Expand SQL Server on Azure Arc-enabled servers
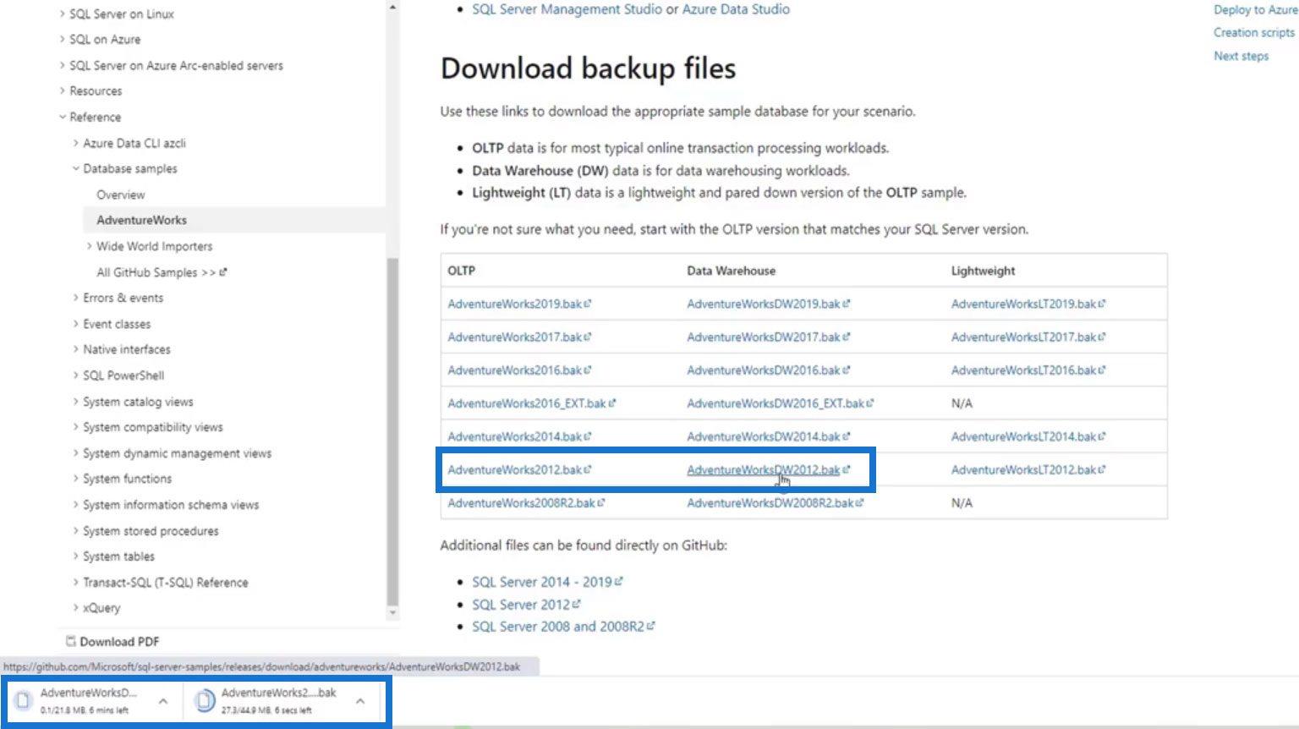This screenshot has height=729, width=1299. tap(62, 65)
